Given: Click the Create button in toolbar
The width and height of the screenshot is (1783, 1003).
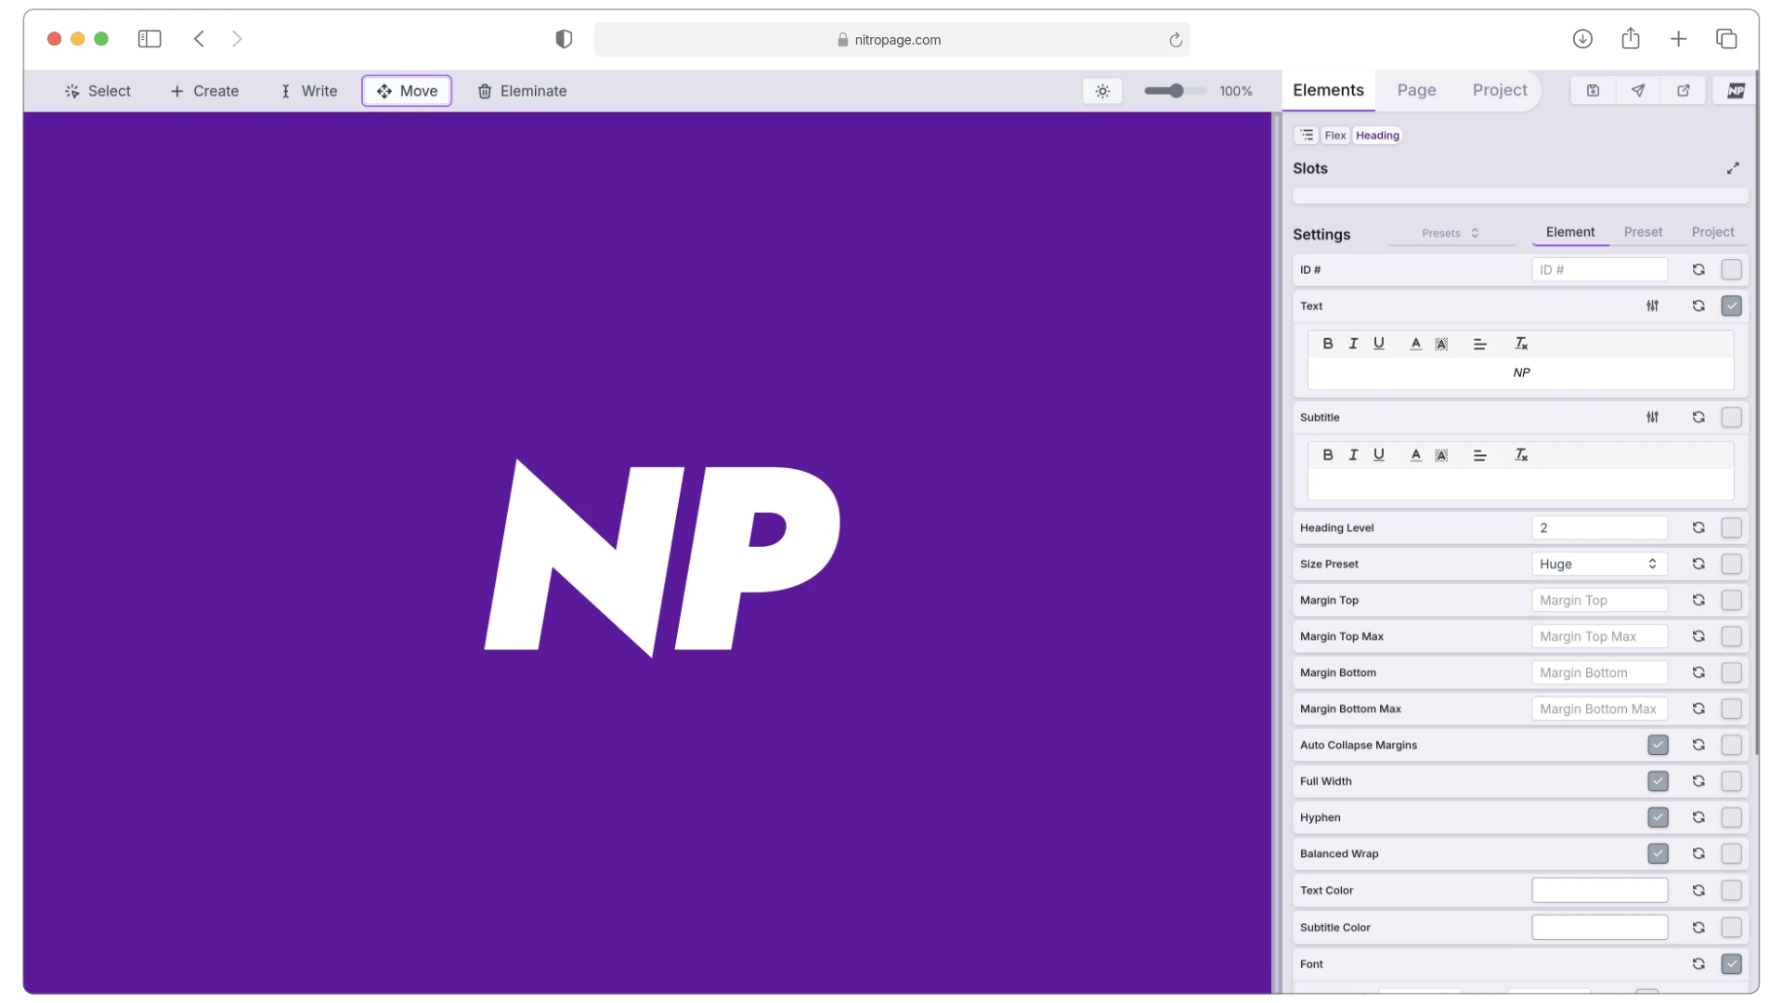Looking at the screenshot, I should click(x=203, y=89).
